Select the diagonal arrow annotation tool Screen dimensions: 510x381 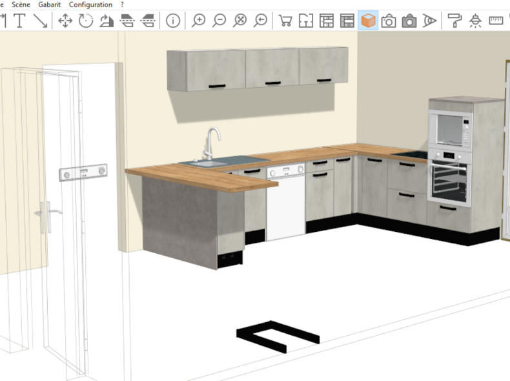(x=41, y=21)
